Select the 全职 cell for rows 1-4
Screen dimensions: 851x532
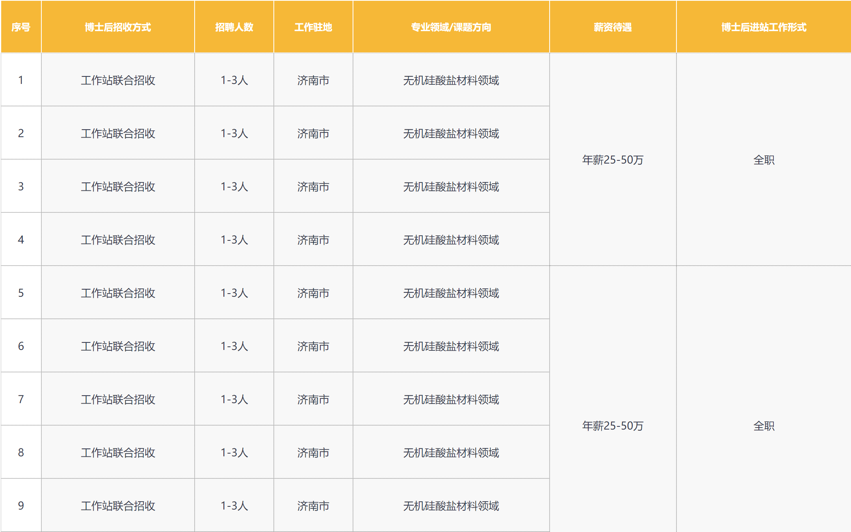[x=764, y=160]
